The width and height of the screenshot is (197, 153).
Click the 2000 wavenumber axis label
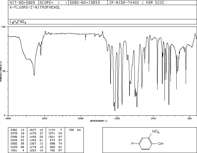[81, 118]
